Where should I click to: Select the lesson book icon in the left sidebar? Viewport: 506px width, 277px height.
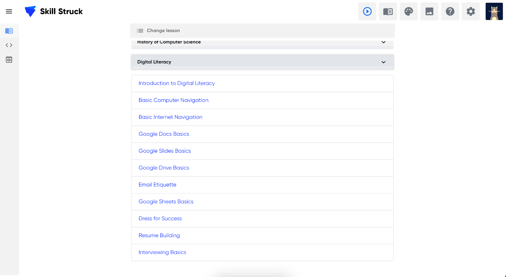9,31
